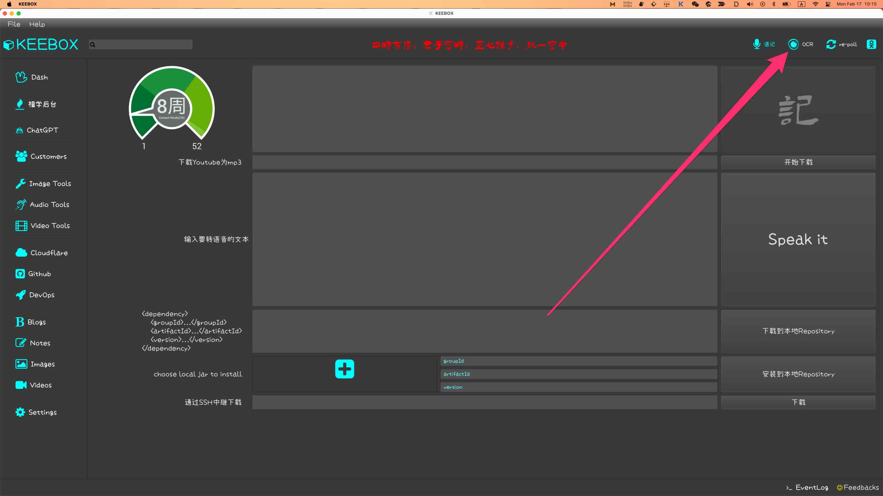Click the top search field
Image resolution: width=883 pixels, height=496 pixels.
click(x=141, y=44)
